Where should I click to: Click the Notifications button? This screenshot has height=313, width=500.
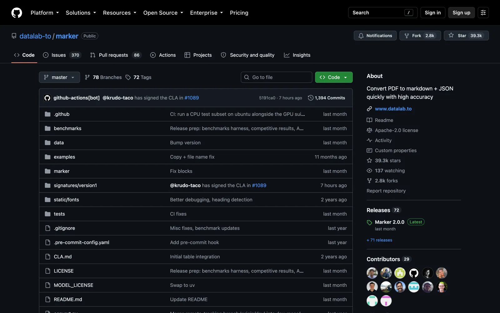click(375, 36)
